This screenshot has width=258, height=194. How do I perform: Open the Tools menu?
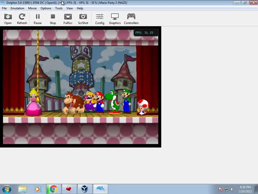point(59,8)
